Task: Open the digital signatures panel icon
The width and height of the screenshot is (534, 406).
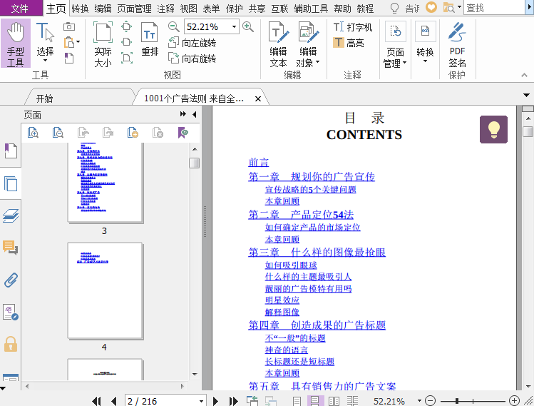Action: 11,312
